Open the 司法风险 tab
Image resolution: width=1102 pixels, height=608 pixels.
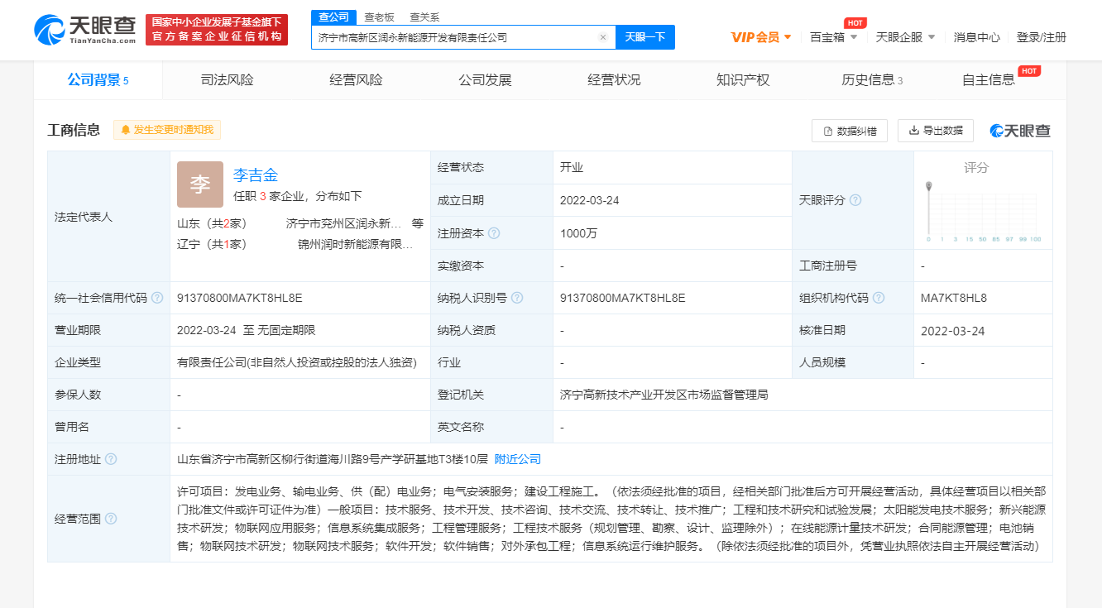[x=227, y=80]
